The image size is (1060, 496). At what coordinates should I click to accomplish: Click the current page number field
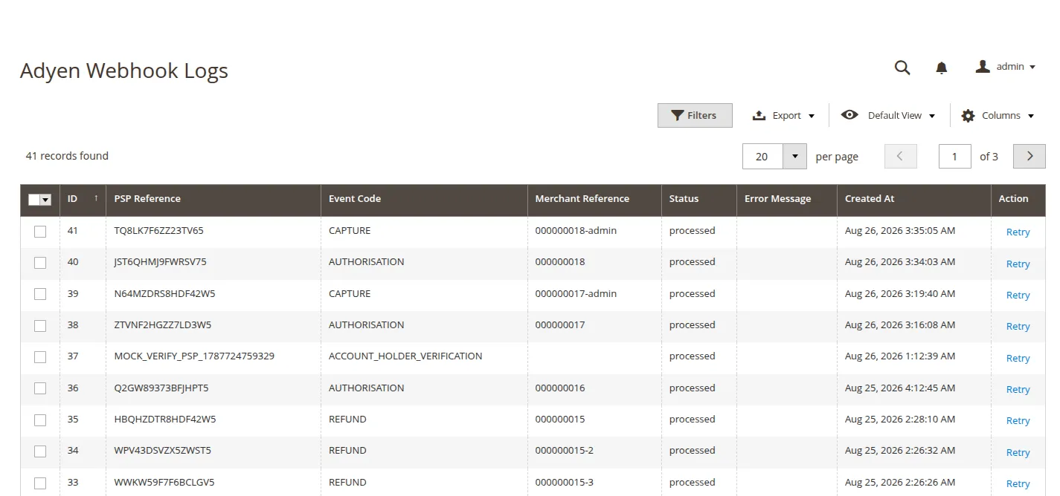click(x=954, y=156)
